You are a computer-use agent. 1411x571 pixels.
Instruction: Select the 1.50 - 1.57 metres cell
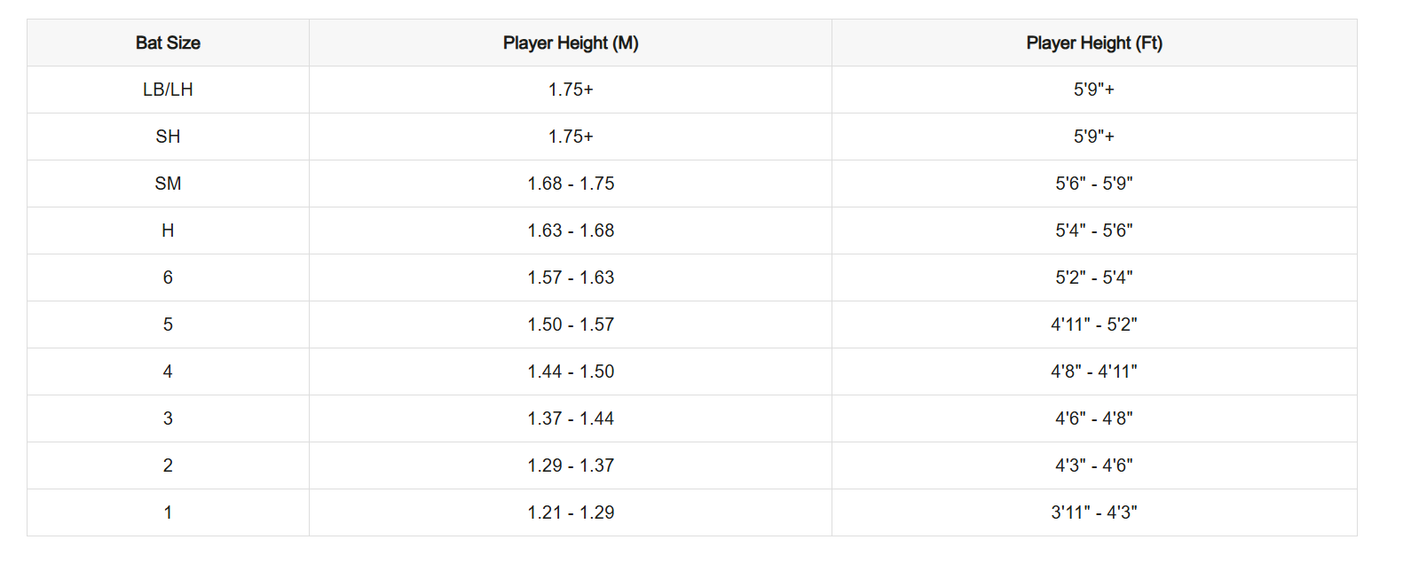click(x=571, y=325)
